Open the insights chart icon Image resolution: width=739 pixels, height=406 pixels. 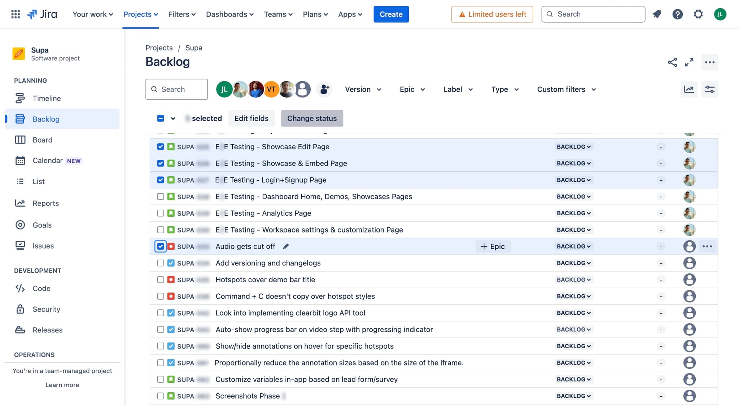[688, 89]
